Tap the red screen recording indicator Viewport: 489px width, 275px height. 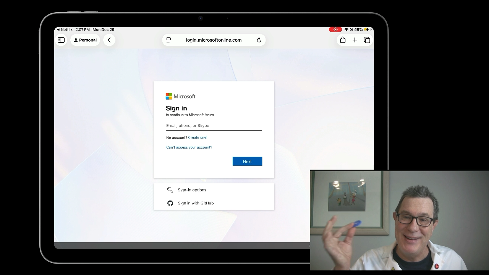tap(335, 29)
